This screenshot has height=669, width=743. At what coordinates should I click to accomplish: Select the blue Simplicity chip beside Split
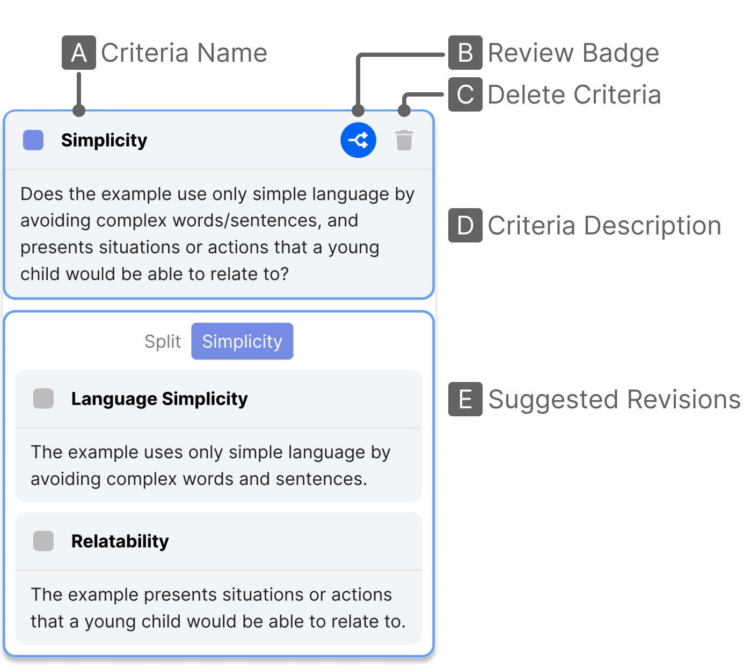[x=242, y=341]
